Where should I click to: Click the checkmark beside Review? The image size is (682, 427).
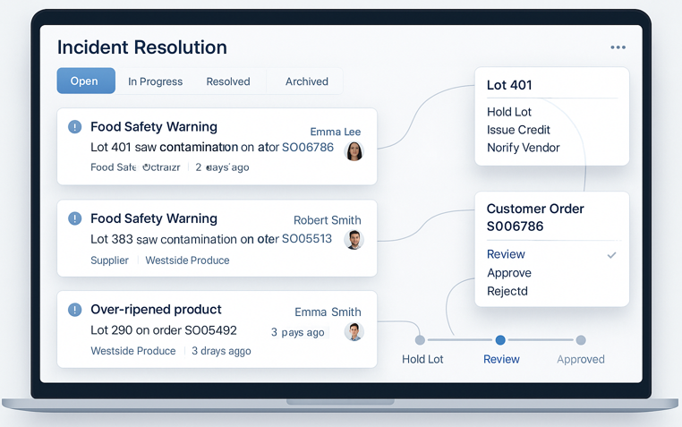611,255
